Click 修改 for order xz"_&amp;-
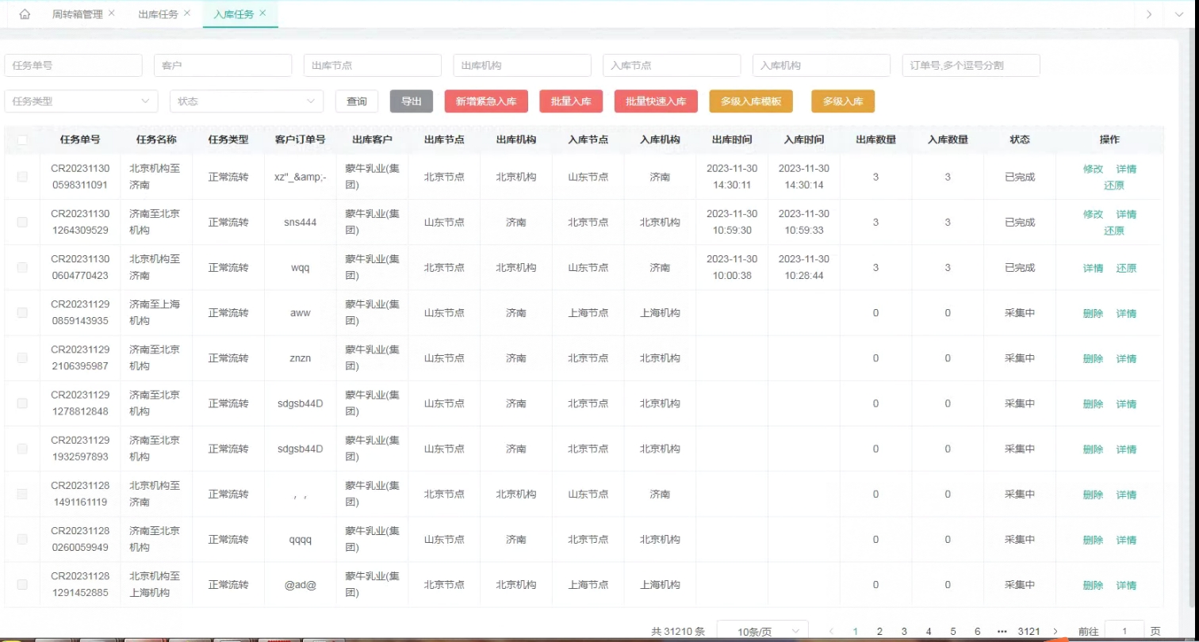This screenshot has width=1199, height=642. point(1093,169)
